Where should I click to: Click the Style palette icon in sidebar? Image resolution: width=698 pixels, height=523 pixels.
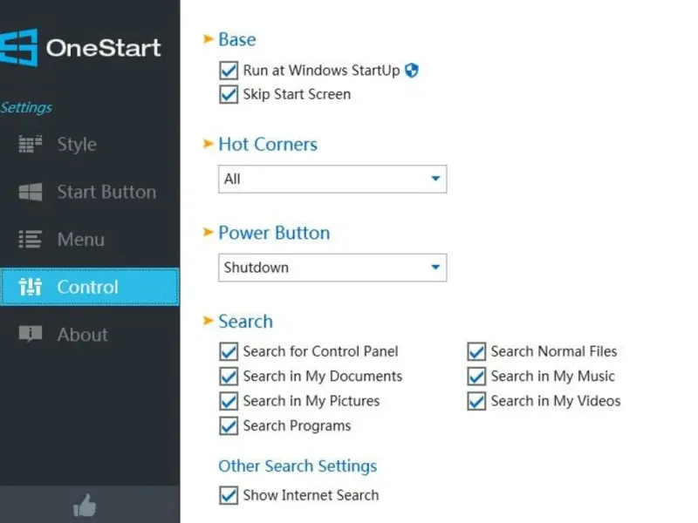pyautogui.click(x=31, y=145)
